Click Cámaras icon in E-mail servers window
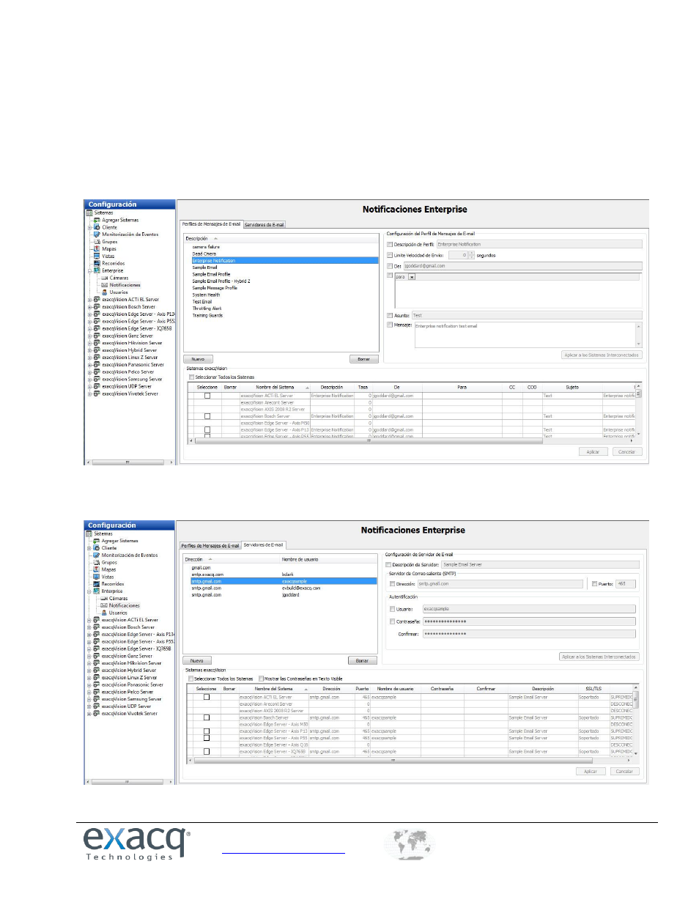Screen dimensions: 699x905 tap(104, 599)
